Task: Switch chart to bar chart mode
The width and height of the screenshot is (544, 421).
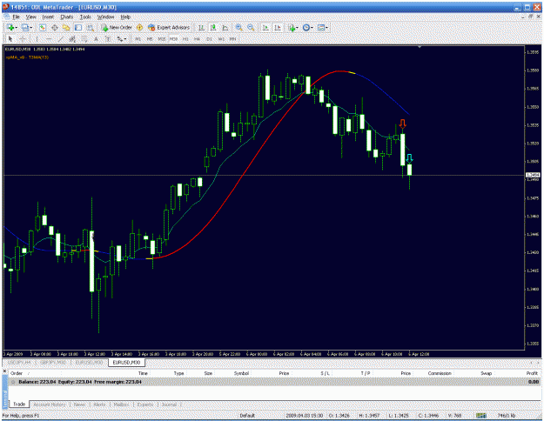Action: 201,27
